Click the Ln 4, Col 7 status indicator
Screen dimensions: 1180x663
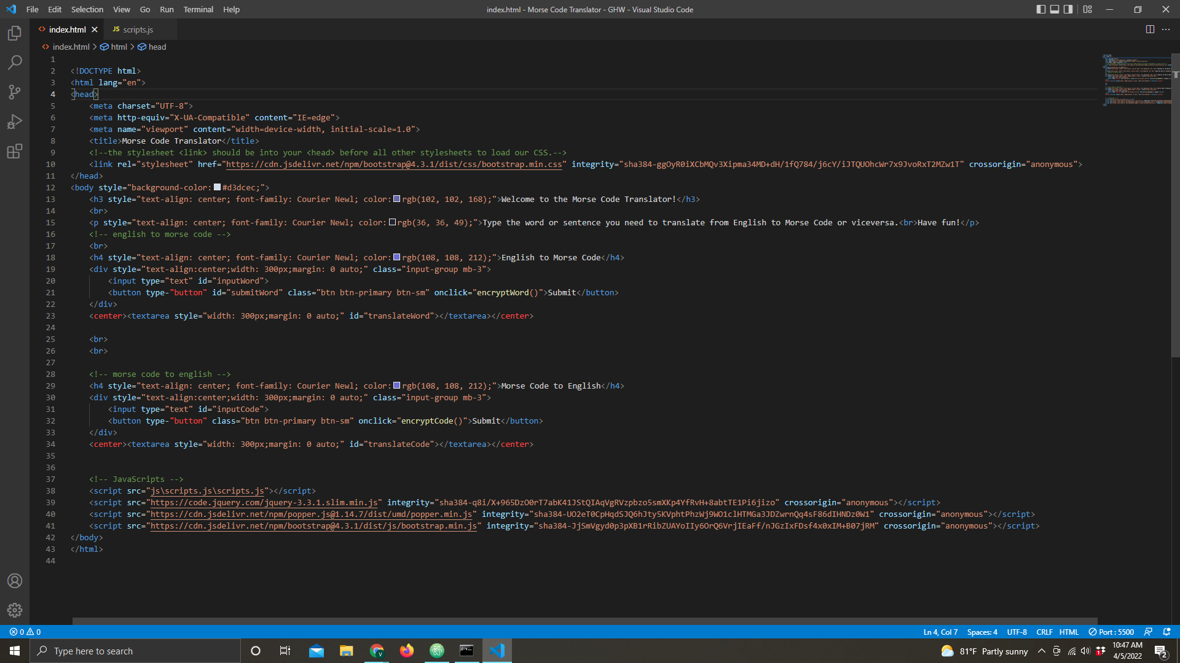pos(940,632)
